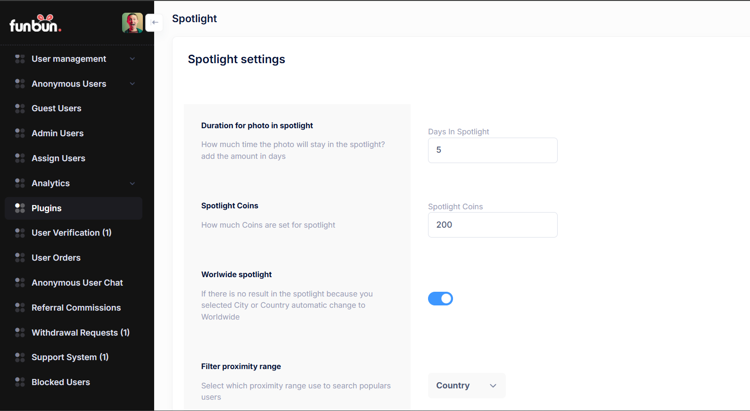The image size is (750, 411).
Task: Click the Spotlight Coins input field
Action: coord(492,225)
